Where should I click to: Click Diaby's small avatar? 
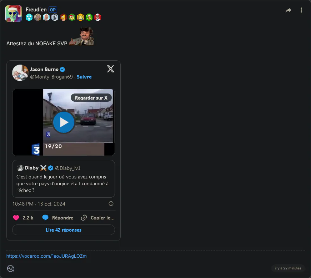point(20,168)
